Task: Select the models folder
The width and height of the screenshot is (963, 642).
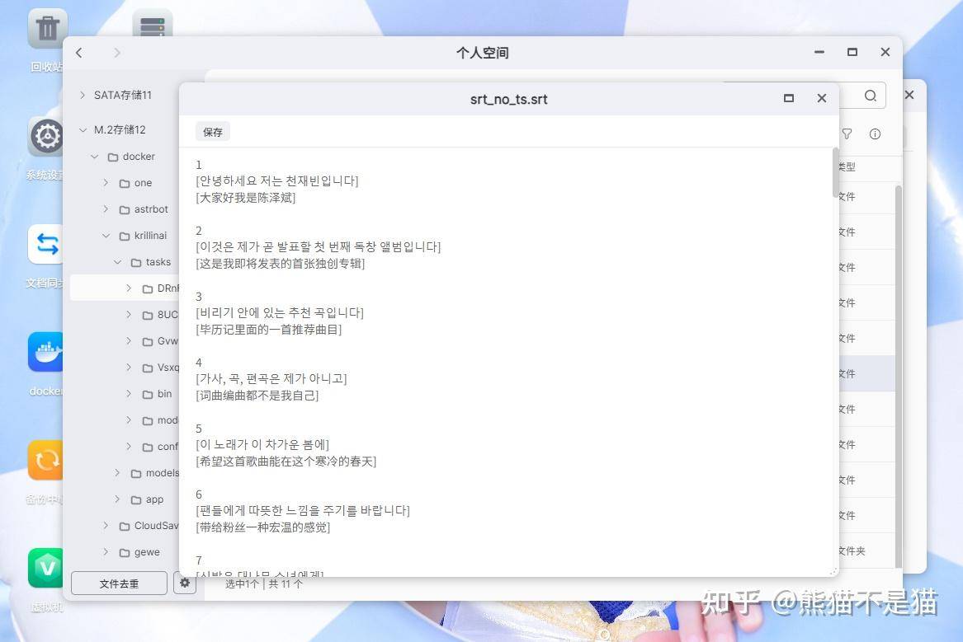Action: point(155,473)
